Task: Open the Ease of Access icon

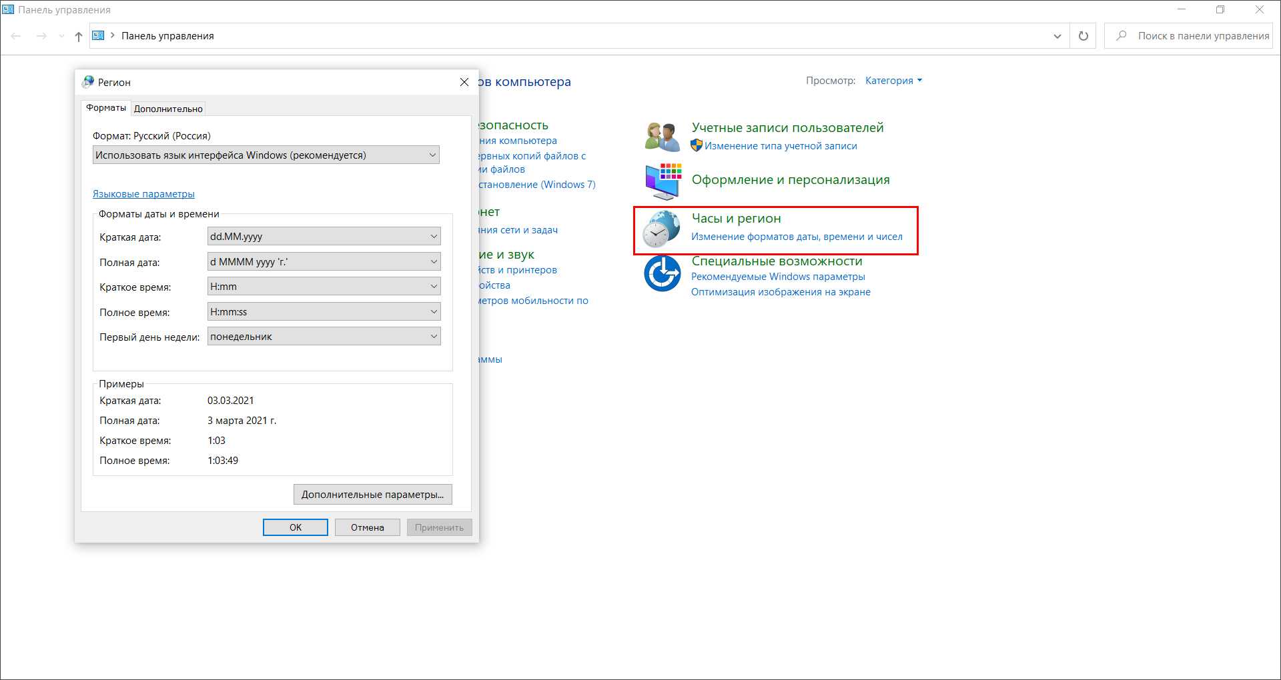Action: click(662, 274)
